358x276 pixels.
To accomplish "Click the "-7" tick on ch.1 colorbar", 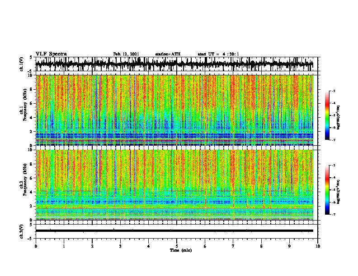I will 334,140.
